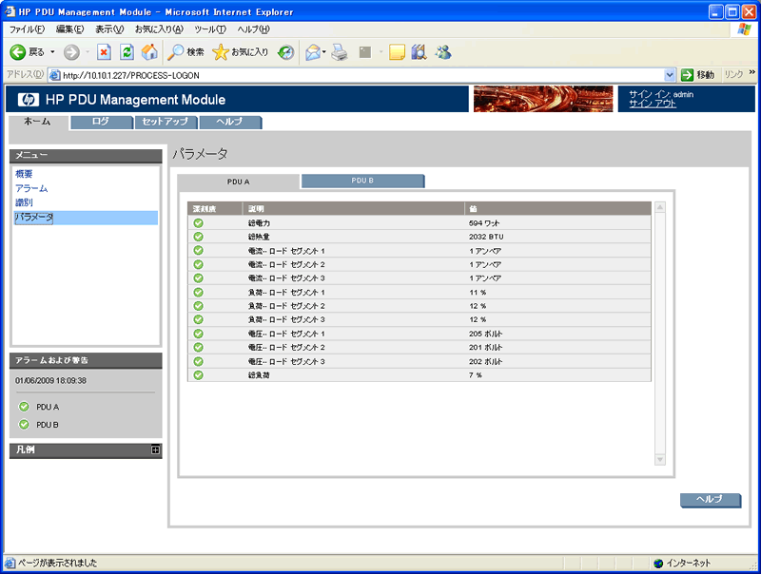Open the ログ tab
This screenshot has height=574, width=761.
coord(101,122)
